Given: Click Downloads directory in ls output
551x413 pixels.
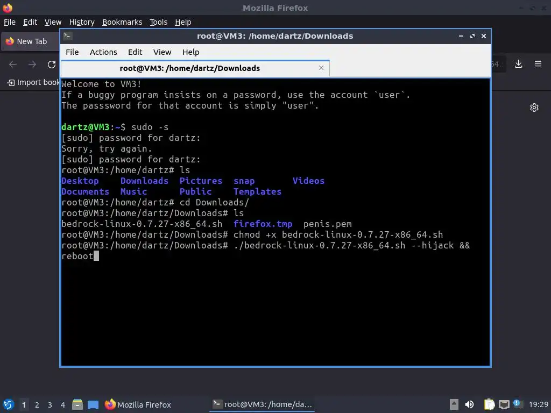Looking at the screenshot, I should (x=144, y=181).
